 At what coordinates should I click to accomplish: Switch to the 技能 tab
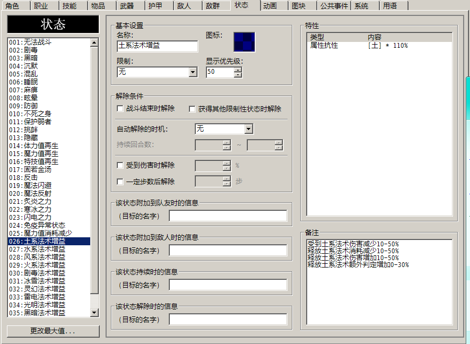pos(73,6)
